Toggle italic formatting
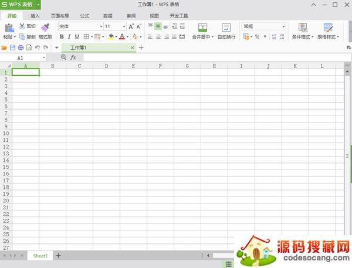 tap(69, 36)
